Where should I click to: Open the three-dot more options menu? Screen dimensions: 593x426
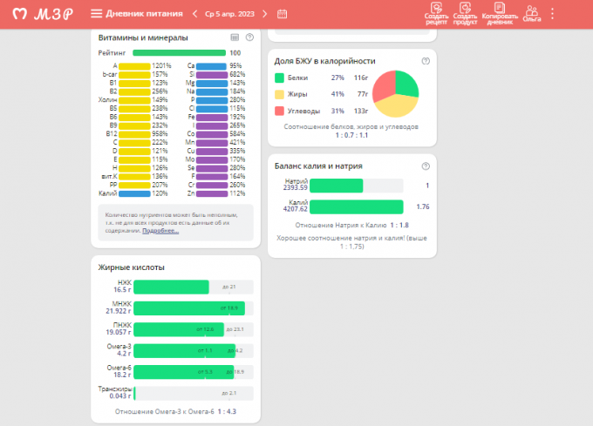tap(552, 14)
